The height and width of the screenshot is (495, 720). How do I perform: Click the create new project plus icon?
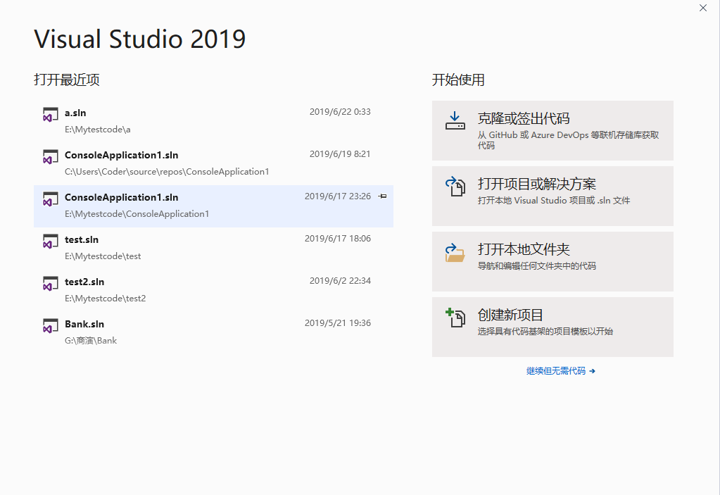[x=455, y=318]
